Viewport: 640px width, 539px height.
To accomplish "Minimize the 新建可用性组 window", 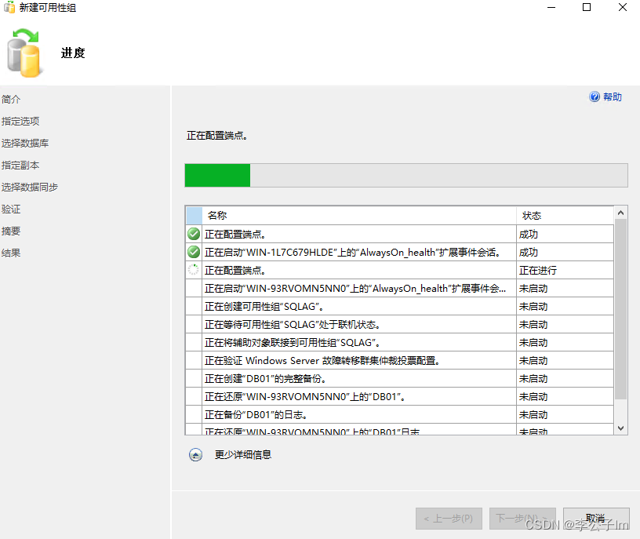I will (551, 7).
